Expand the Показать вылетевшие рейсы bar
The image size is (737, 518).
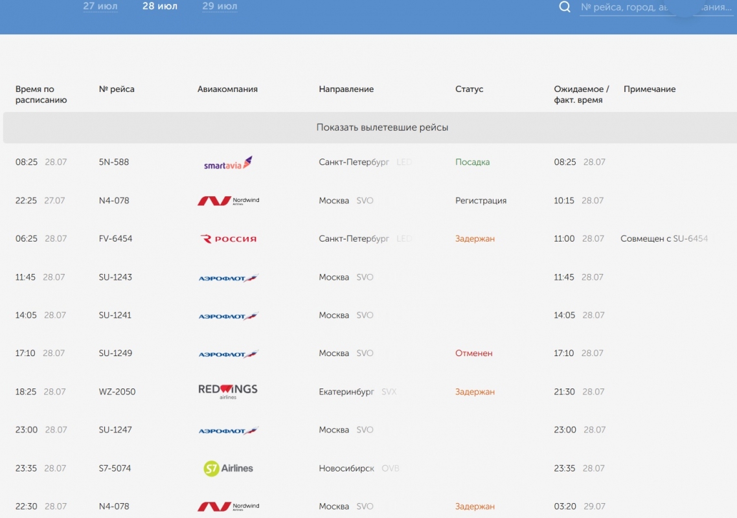click(x=382, y=128)
